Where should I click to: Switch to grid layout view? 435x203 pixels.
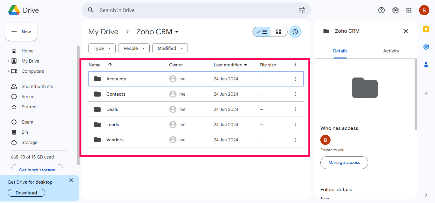pos(279,32)
